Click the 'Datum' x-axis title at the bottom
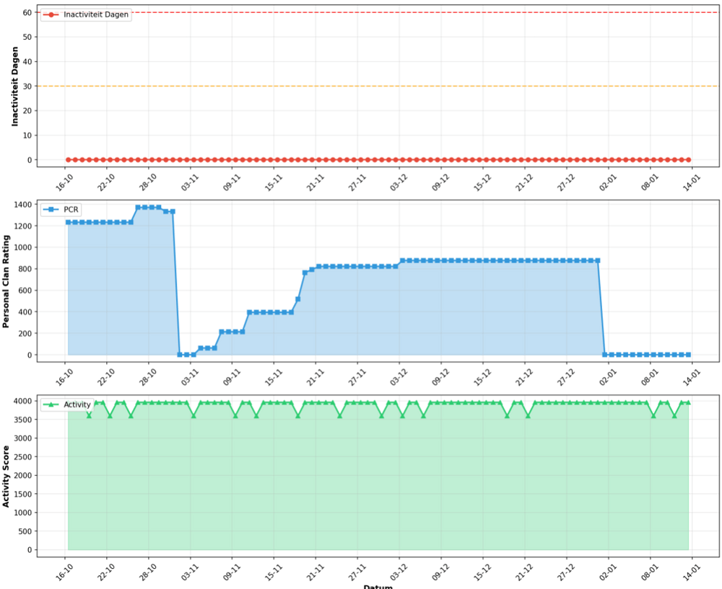Viewport: 722px width, 589px height. pyautogui.click(x=378, y=585)
